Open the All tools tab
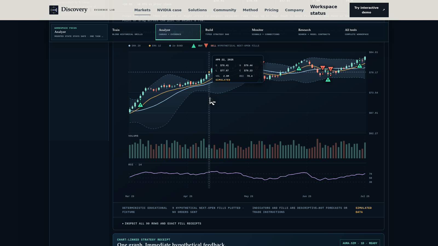Viewport: 438px width, 246px height. click(364, 32)
